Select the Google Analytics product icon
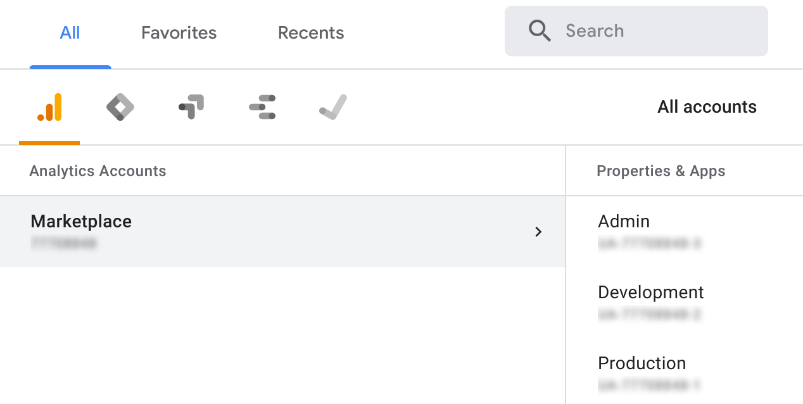Viewport: 803px width, 404px height. point(49,107)
